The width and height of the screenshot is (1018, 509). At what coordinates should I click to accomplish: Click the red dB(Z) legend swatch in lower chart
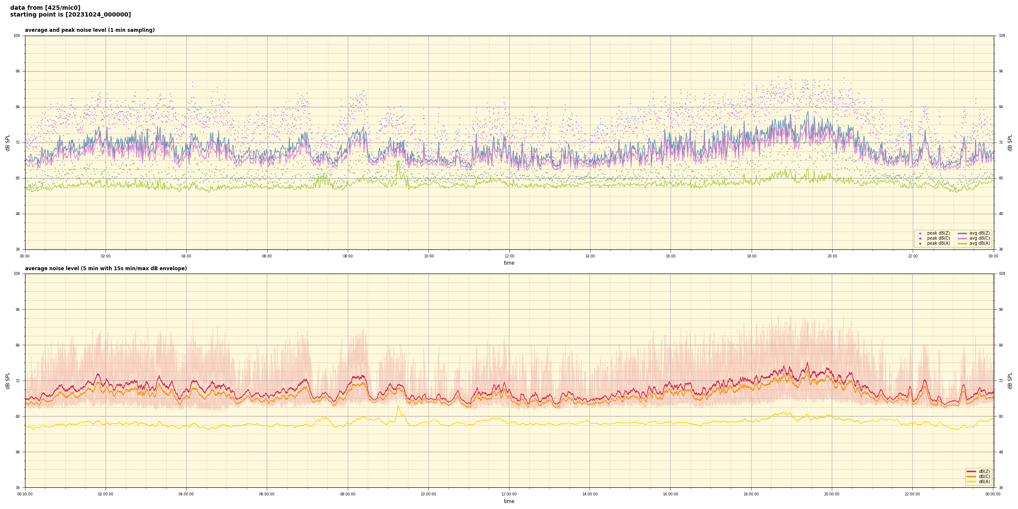pos(971,471)
